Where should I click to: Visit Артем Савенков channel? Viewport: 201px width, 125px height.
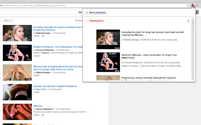(44, 109)
